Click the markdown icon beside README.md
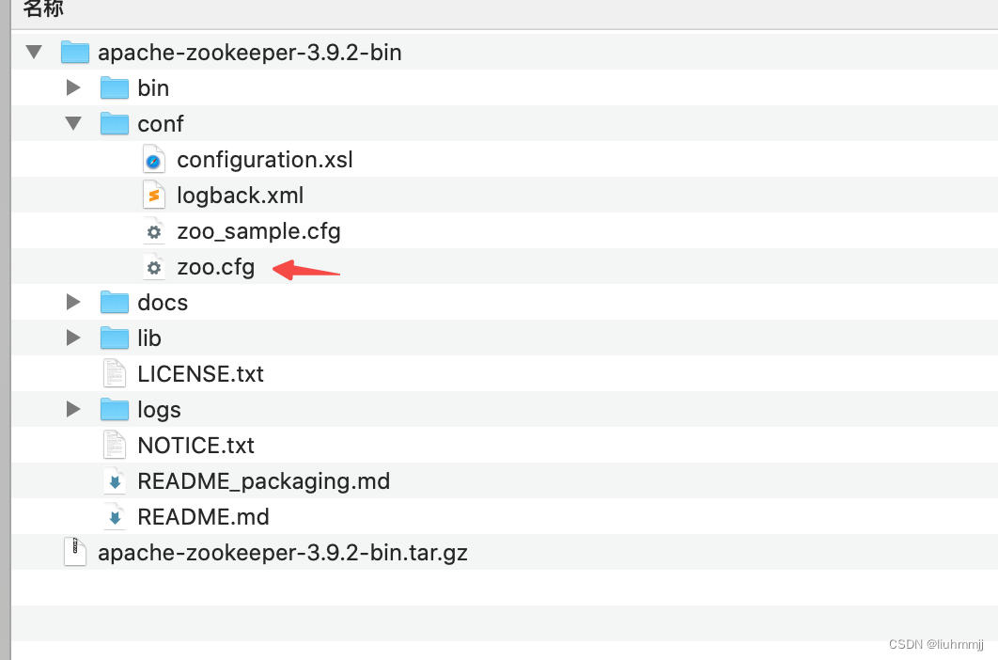 point(114,516)
